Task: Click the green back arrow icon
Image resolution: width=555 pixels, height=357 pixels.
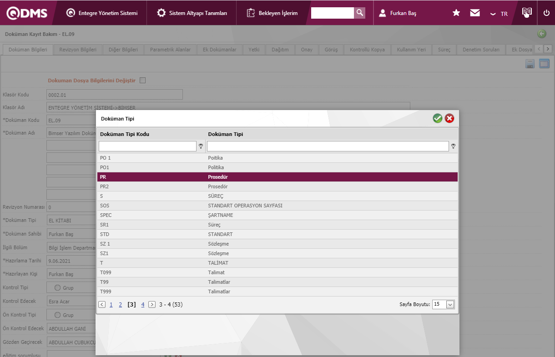Action: pyautogui.click(x=541, y=34)
